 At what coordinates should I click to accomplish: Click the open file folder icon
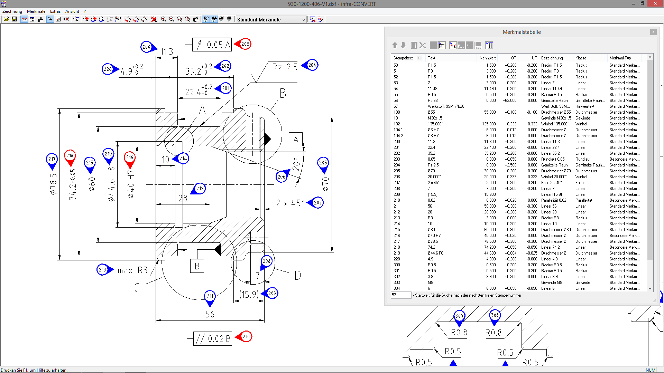(x=6, y=19)
